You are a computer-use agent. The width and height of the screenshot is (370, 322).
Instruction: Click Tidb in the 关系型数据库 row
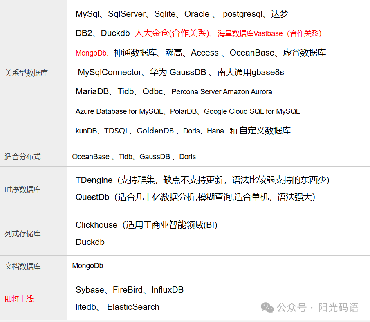[126, 91]
